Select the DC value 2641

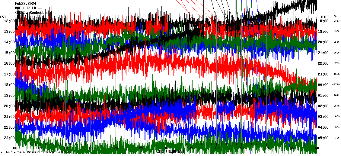click(x=336, y=95)
